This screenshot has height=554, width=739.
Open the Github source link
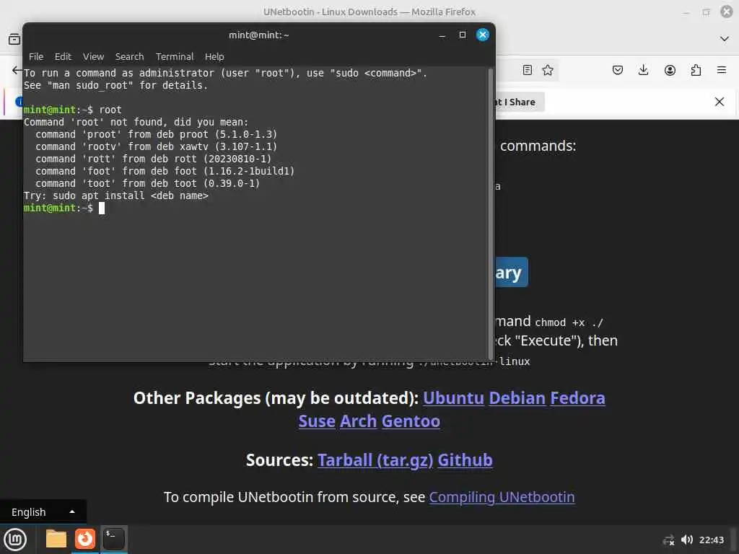[465, 460]
